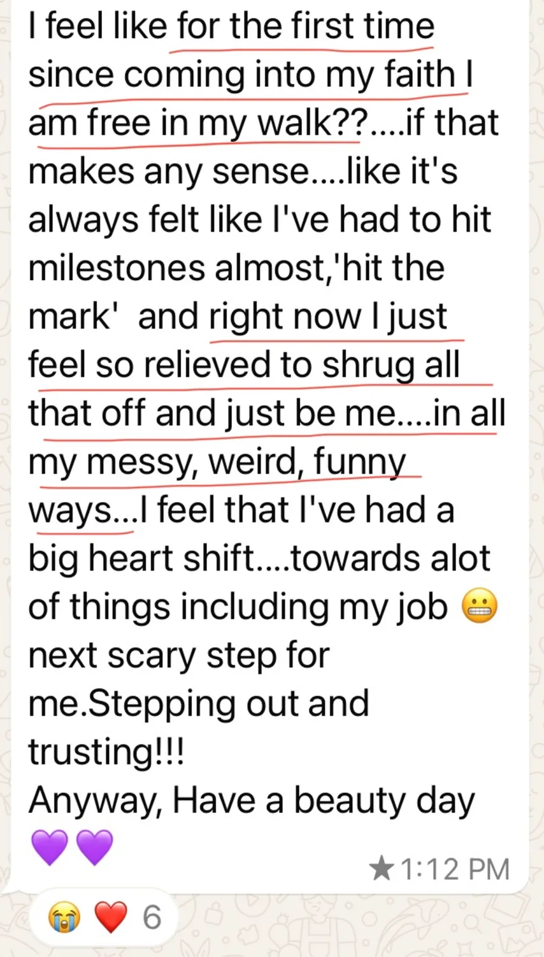Tap the 1:12 PM timestamp
The image size is (544, 957).
click(455, 869)
